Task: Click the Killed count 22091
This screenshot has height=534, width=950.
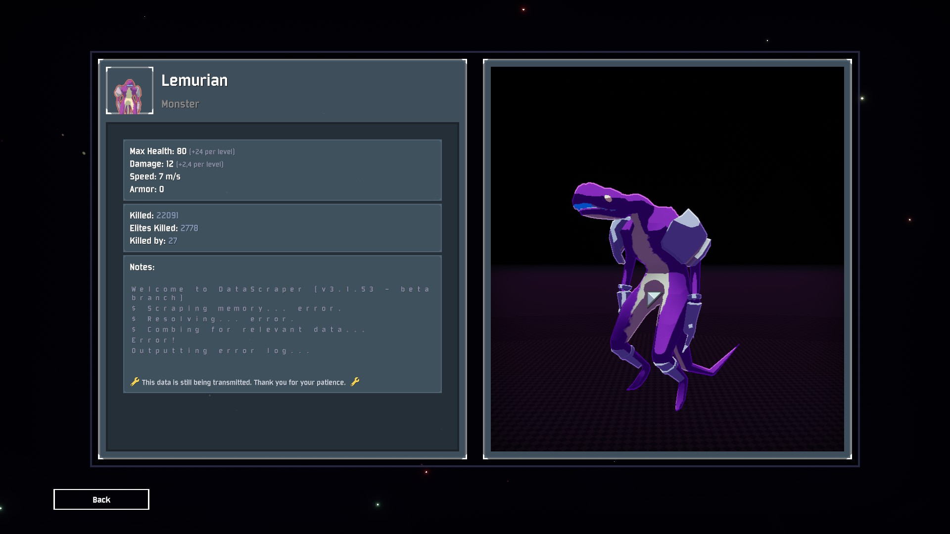Action: [167, 216]
